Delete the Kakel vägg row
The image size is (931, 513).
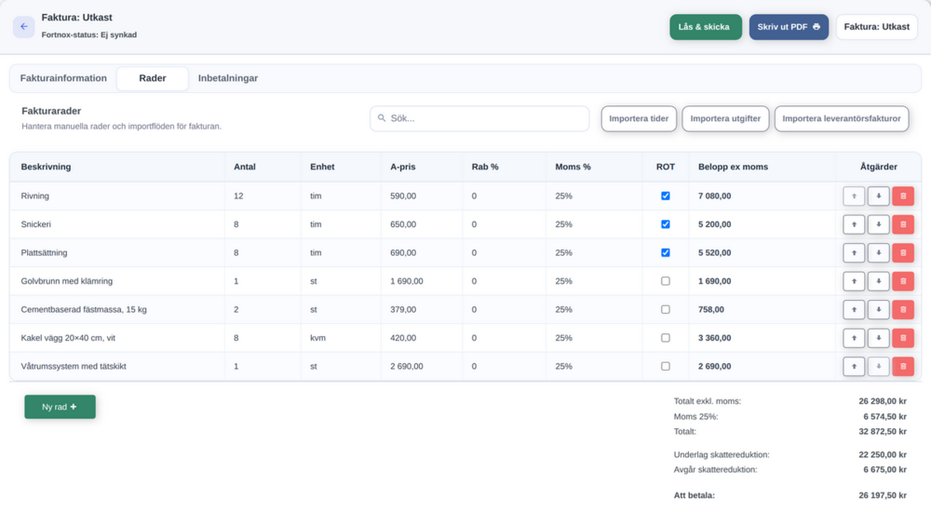tap(903, 338)
